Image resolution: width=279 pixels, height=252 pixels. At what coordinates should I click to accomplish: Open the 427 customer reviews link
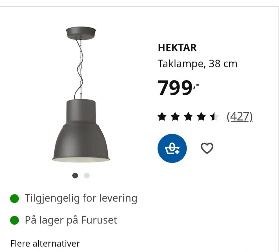click(x=239, y=117)
